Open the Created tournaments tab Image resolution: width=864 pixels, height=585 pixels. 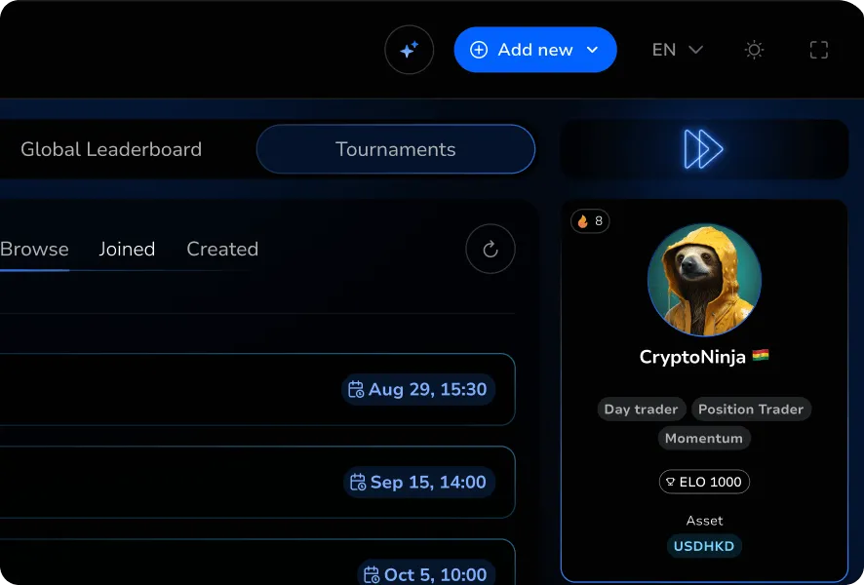[x=222, y=249]
